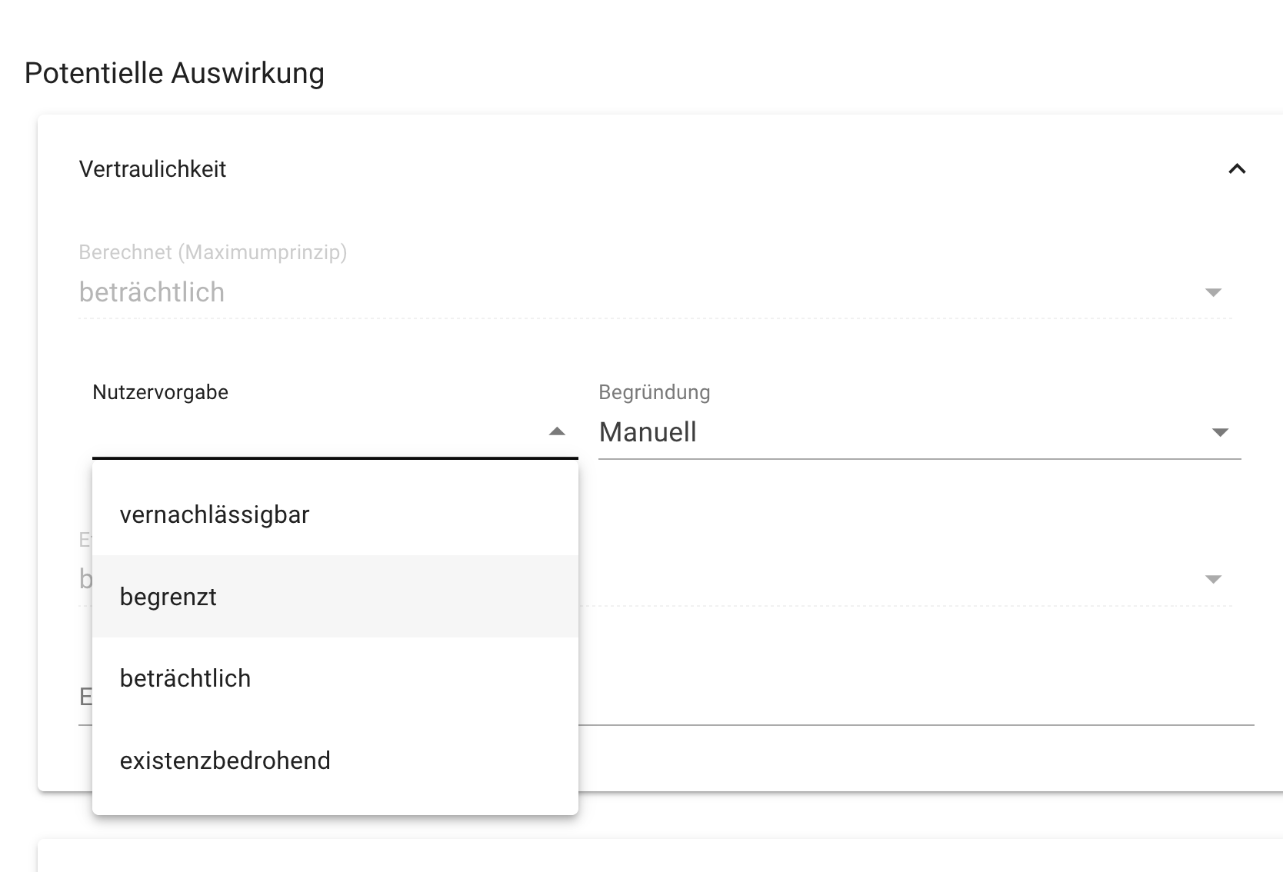Screen dimensions: 1283x872
Task: Close the Nutzervorgabe dropdown via its arrow
Action: click(557, 432)
